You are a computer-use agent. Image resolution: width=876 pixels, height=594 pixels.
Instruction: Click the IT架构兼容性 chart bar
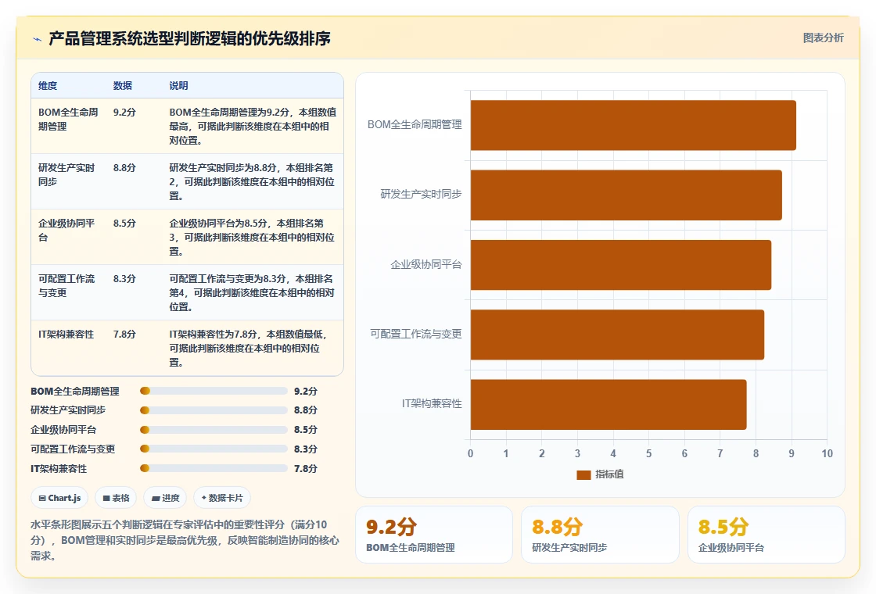609,404
